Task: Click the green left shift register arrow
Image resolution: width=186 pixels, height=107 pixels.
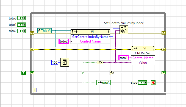Action: [x=32, y=73]
